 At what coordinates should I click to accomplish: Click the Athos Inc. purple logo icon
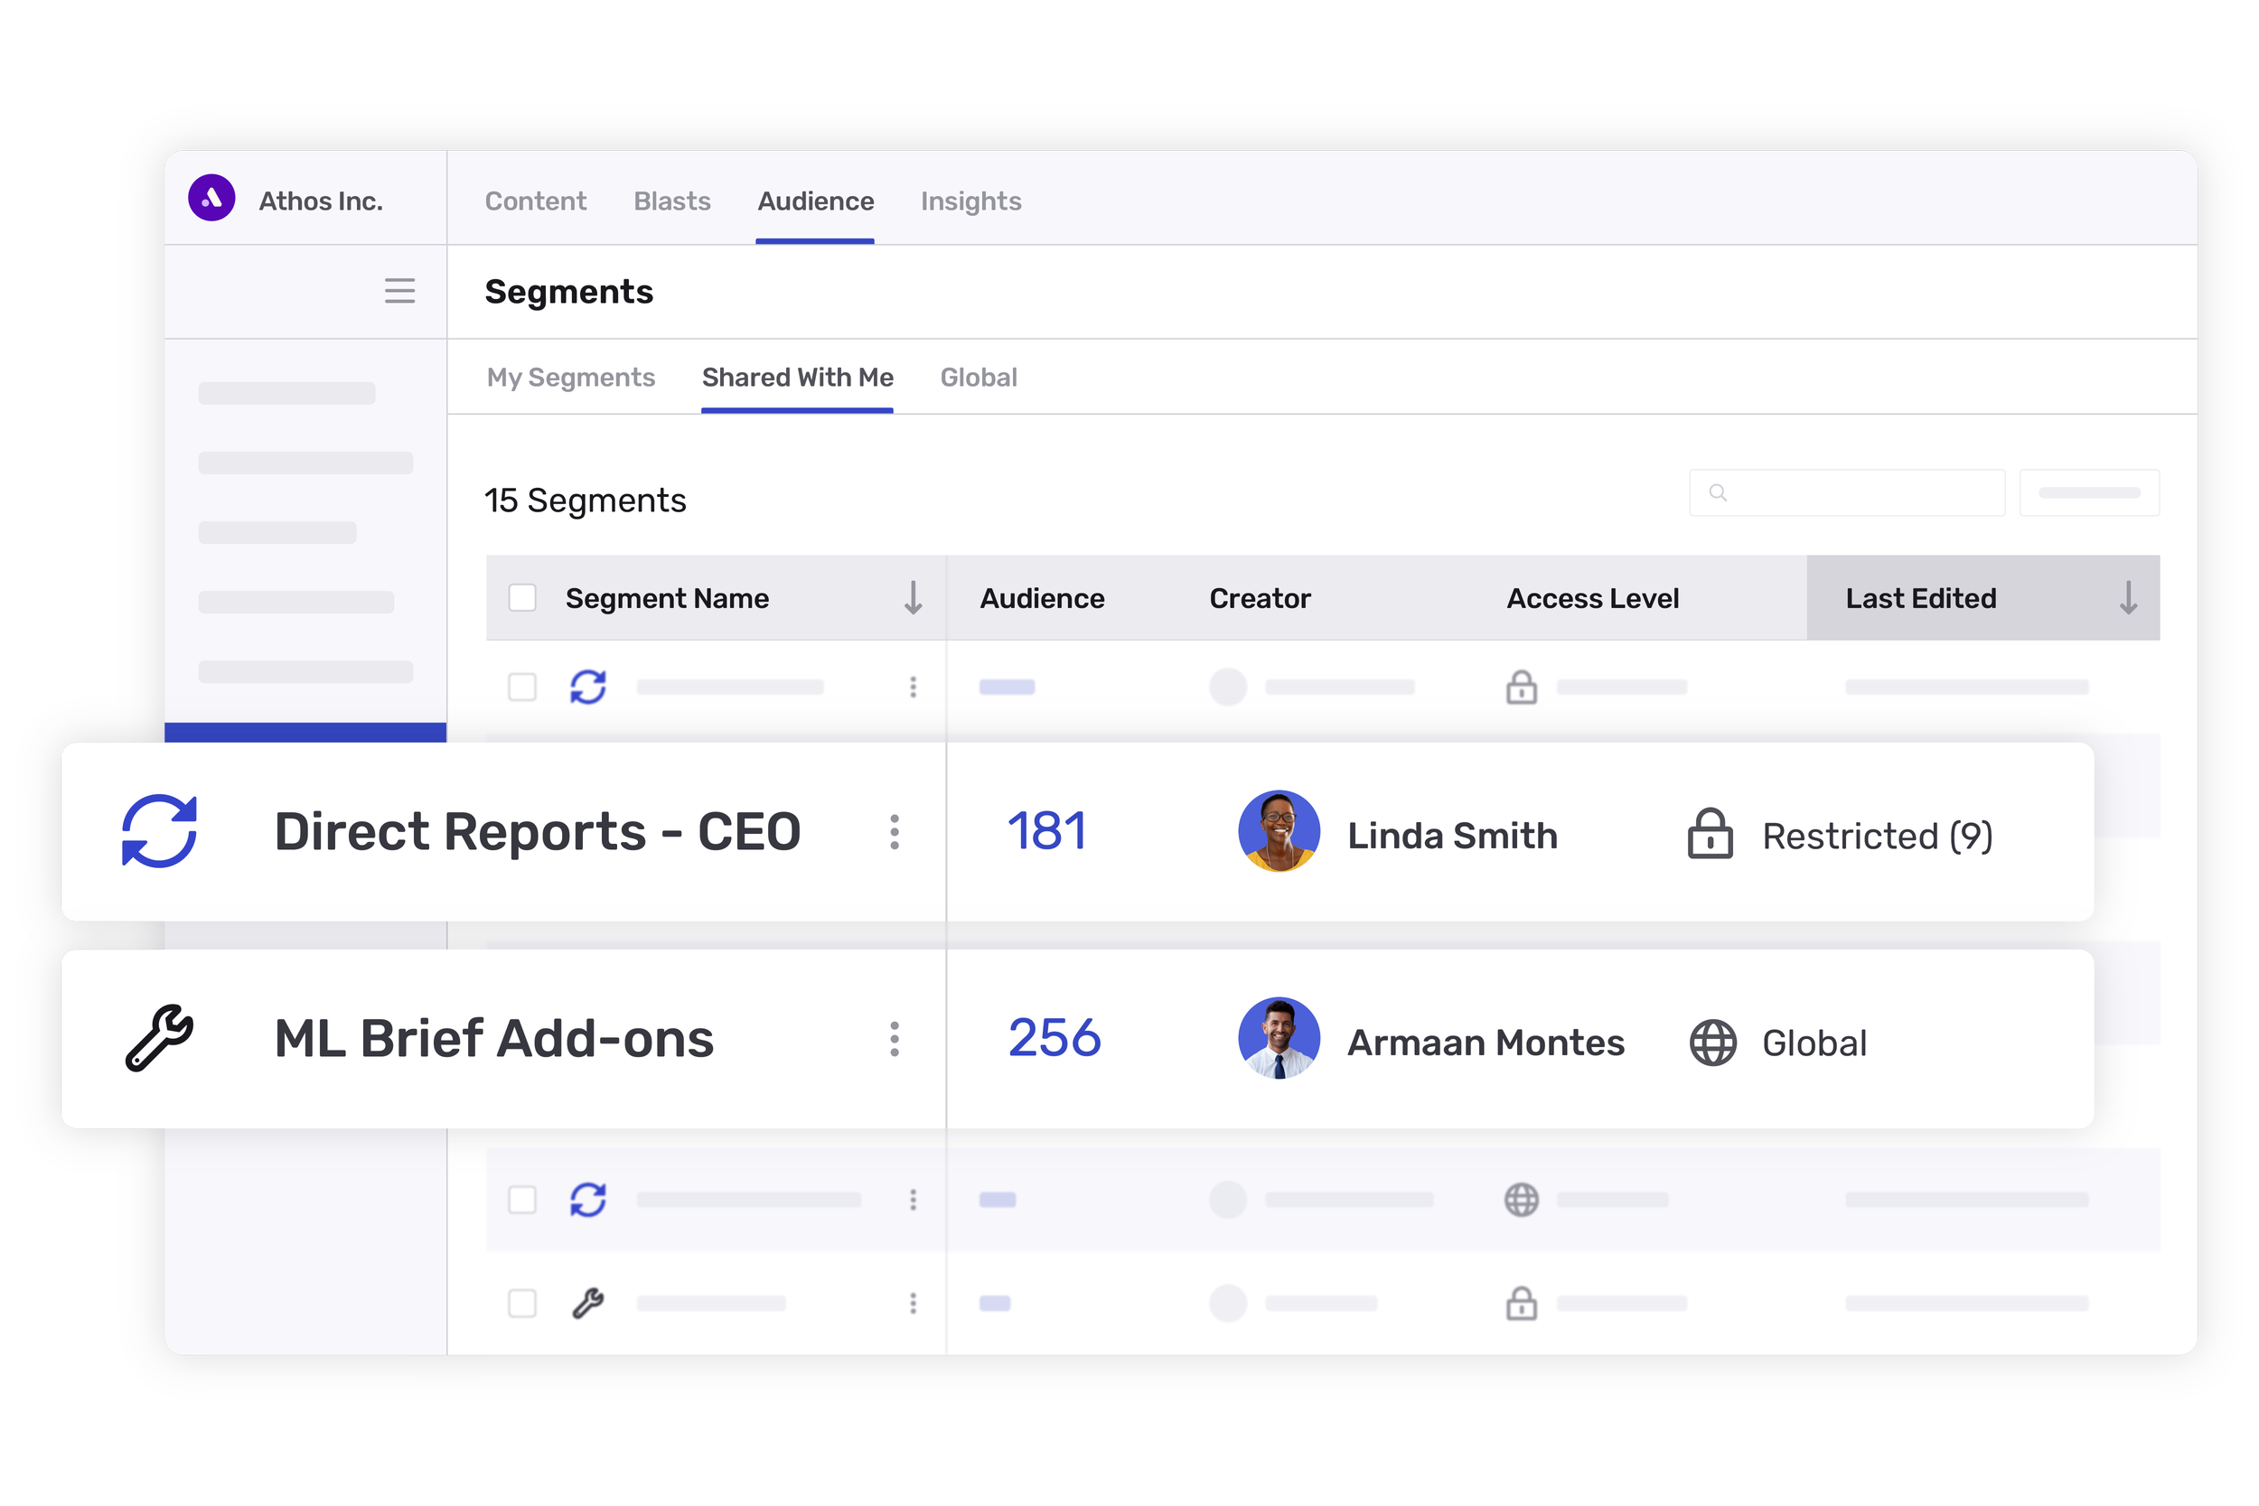[x=213, y=199]
